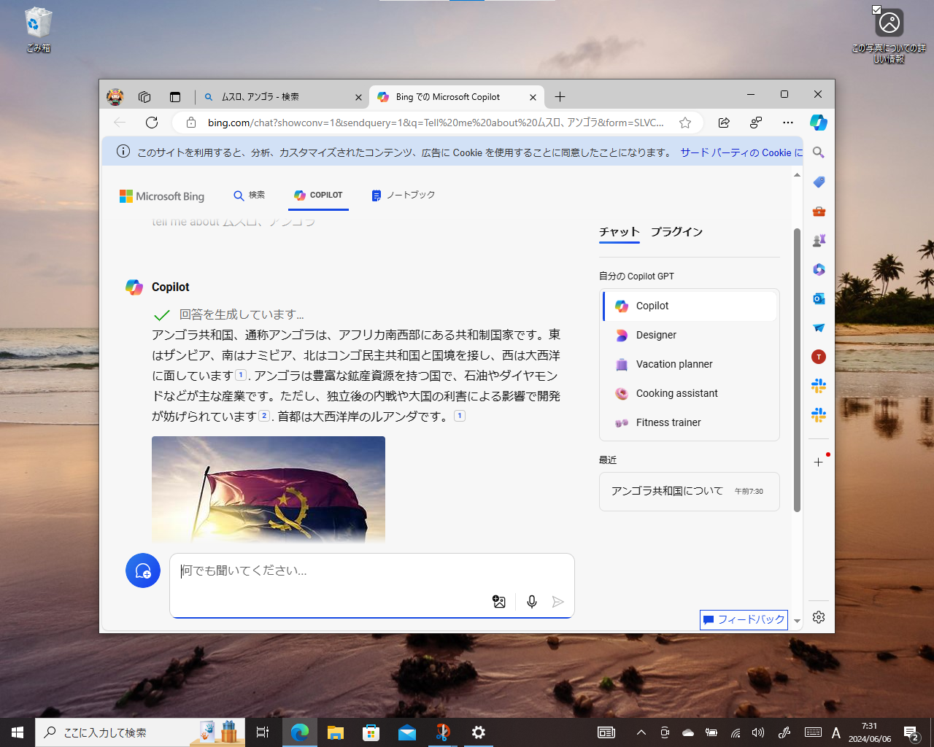Open the Shopping sidebar icon
Image resolution: width=934 pixels, height=747 pixels.
point(818,182)
